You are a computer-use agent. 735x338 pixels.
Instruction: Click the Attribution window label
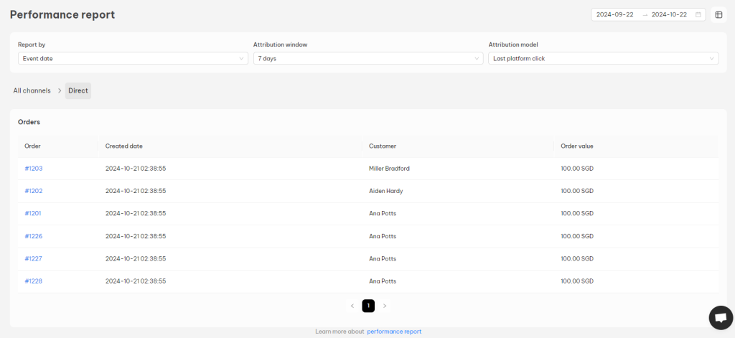[281, 44]
